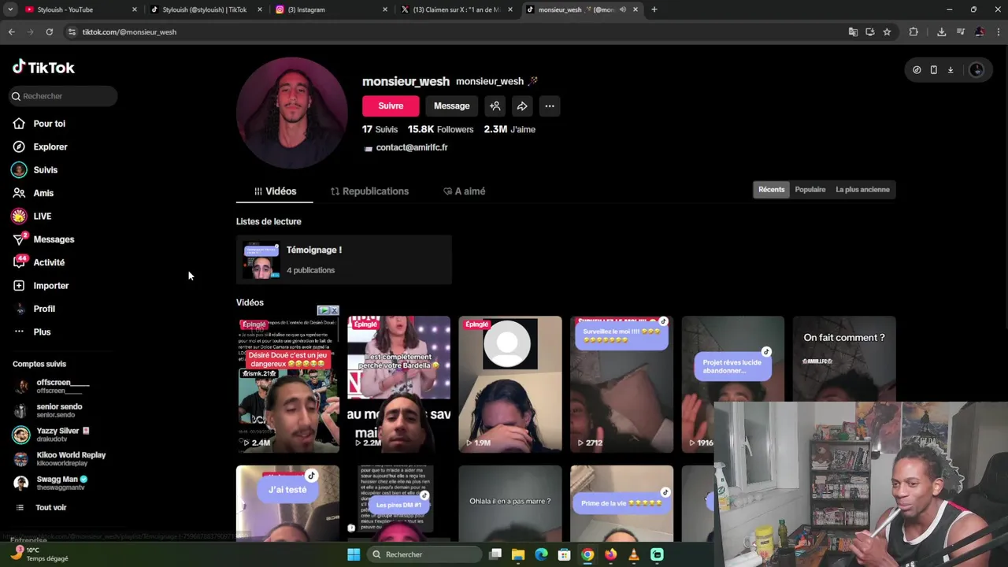Image resolution: width=1008 pixels, height=567 pixels.
Task: Click the translate page icon
Action: point(853,31)
